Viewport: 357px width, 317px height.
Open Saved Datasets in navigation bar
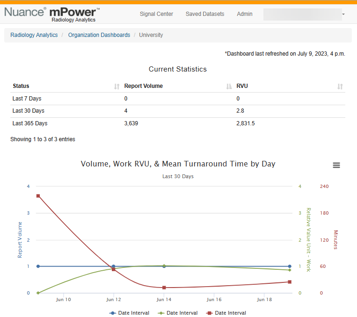[x=205, y=14]
